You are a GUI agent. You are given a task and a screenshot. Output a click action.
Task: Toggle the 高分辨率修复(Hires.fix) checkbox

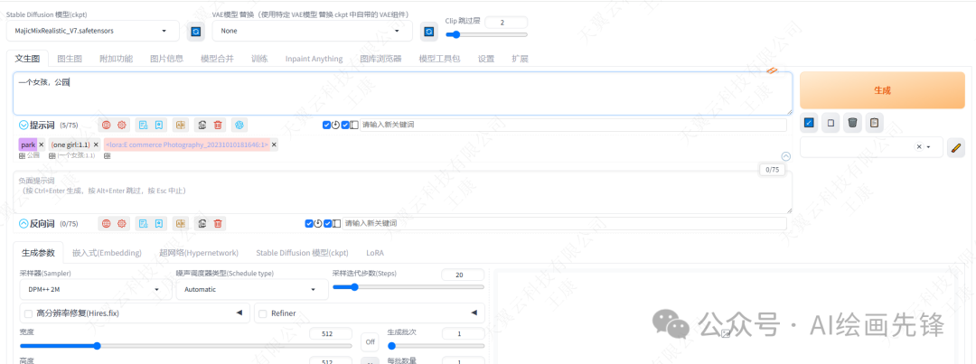[x=28, y=313]
